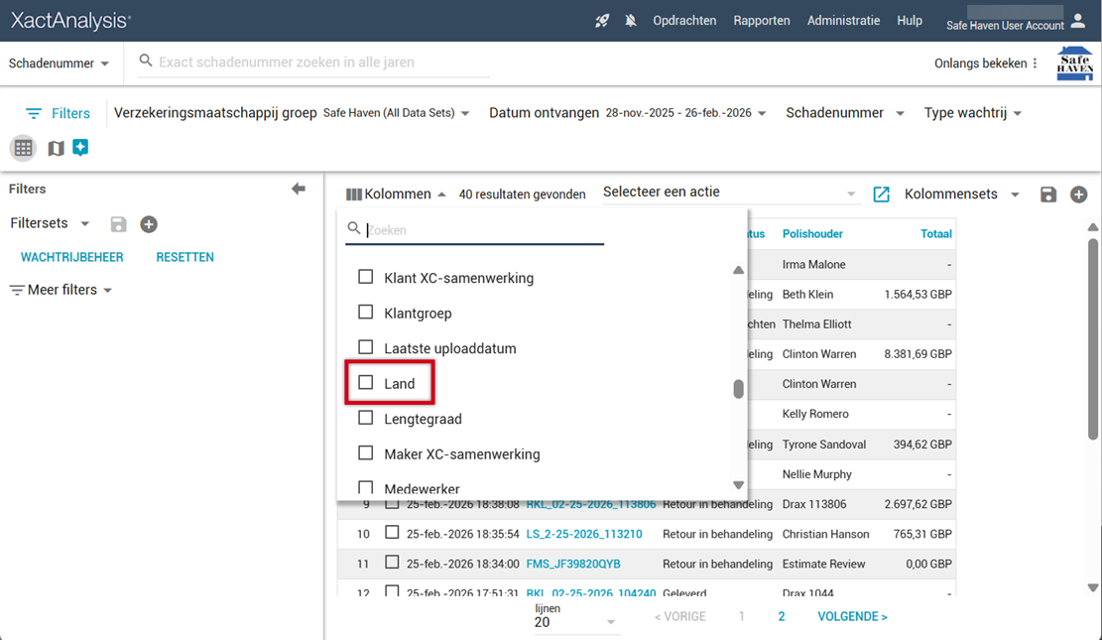
Task: Click the muted notifications bell icon
Action: 631,21
